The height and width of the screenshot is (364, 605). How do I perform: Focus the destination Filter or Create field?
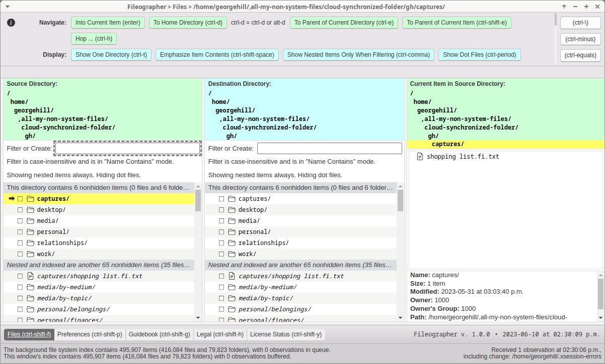pos(329,149)
